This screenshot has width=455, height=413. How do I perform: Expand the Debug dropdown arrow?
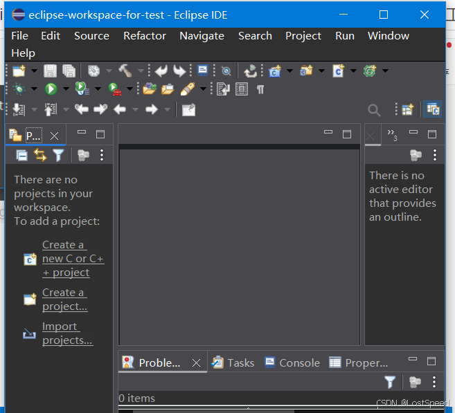coord(34,89)
